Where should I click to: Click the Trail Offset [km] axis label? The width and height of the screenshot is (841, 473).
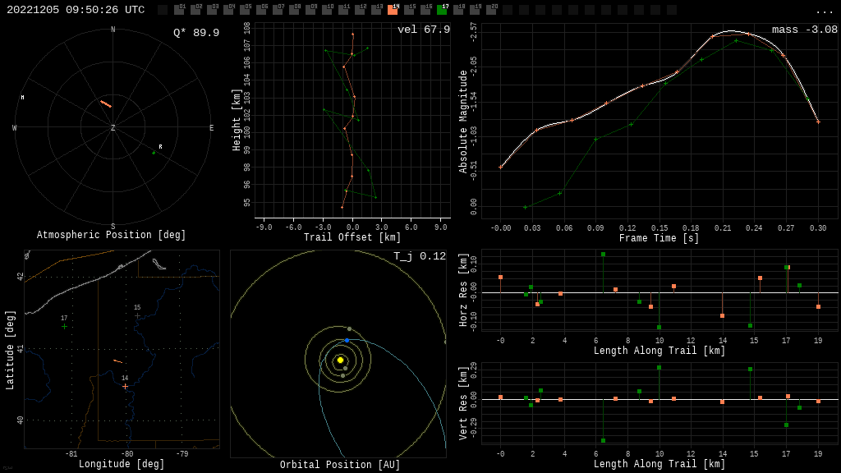tap(352, 237)
